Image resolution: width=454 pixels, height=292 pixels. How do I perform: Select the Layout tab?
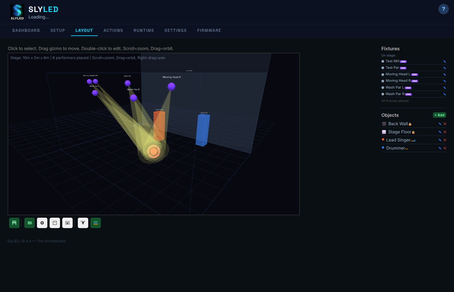[x=84, y=30]
